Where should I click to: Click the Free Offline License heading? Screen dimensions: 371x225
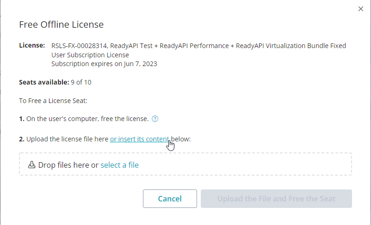[x=61, y=24]
